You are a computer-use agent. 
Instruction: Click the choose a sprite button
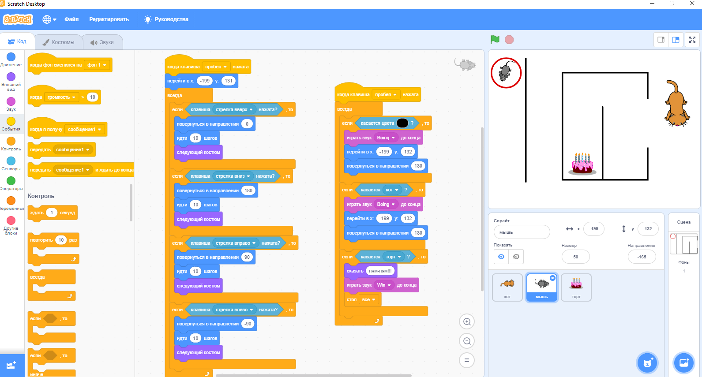647,363
